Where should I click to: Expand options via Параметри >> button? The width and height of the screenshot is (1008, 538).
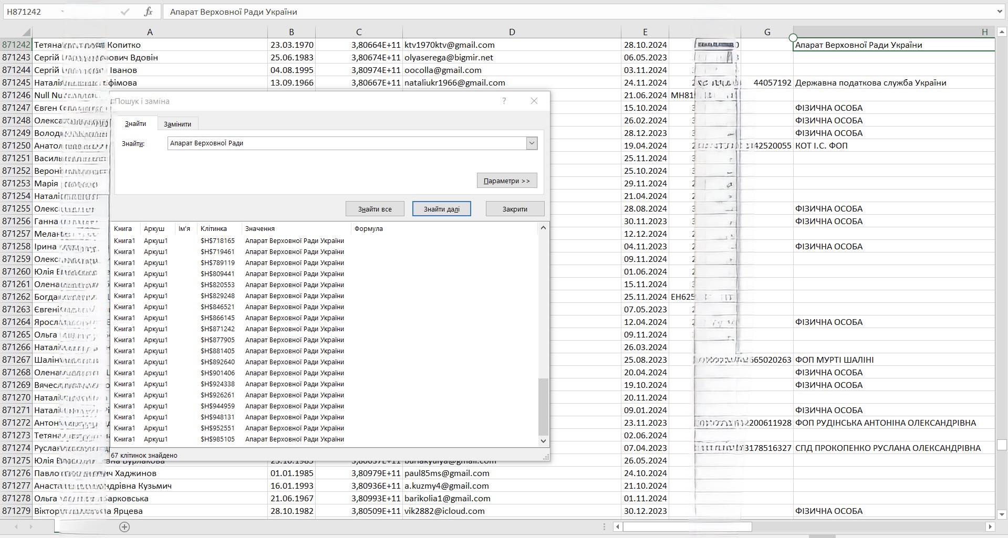tap(507, 181)
